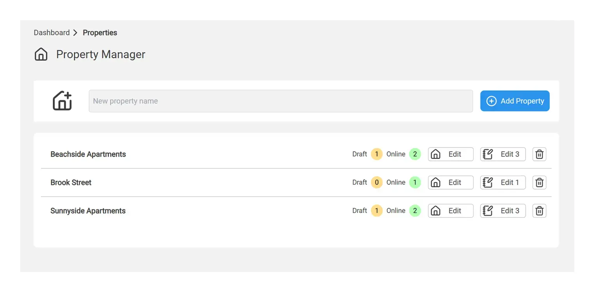Viewport: 596px width, 293px height.
Task: Click the trash icon for Sunnyside Apartments
Action: tap(539, 211)
